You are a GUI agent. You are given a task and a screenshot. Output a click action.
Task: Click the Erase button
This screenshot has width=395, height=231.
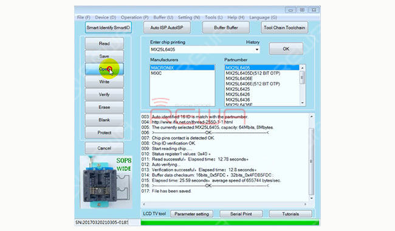(105, 107)
